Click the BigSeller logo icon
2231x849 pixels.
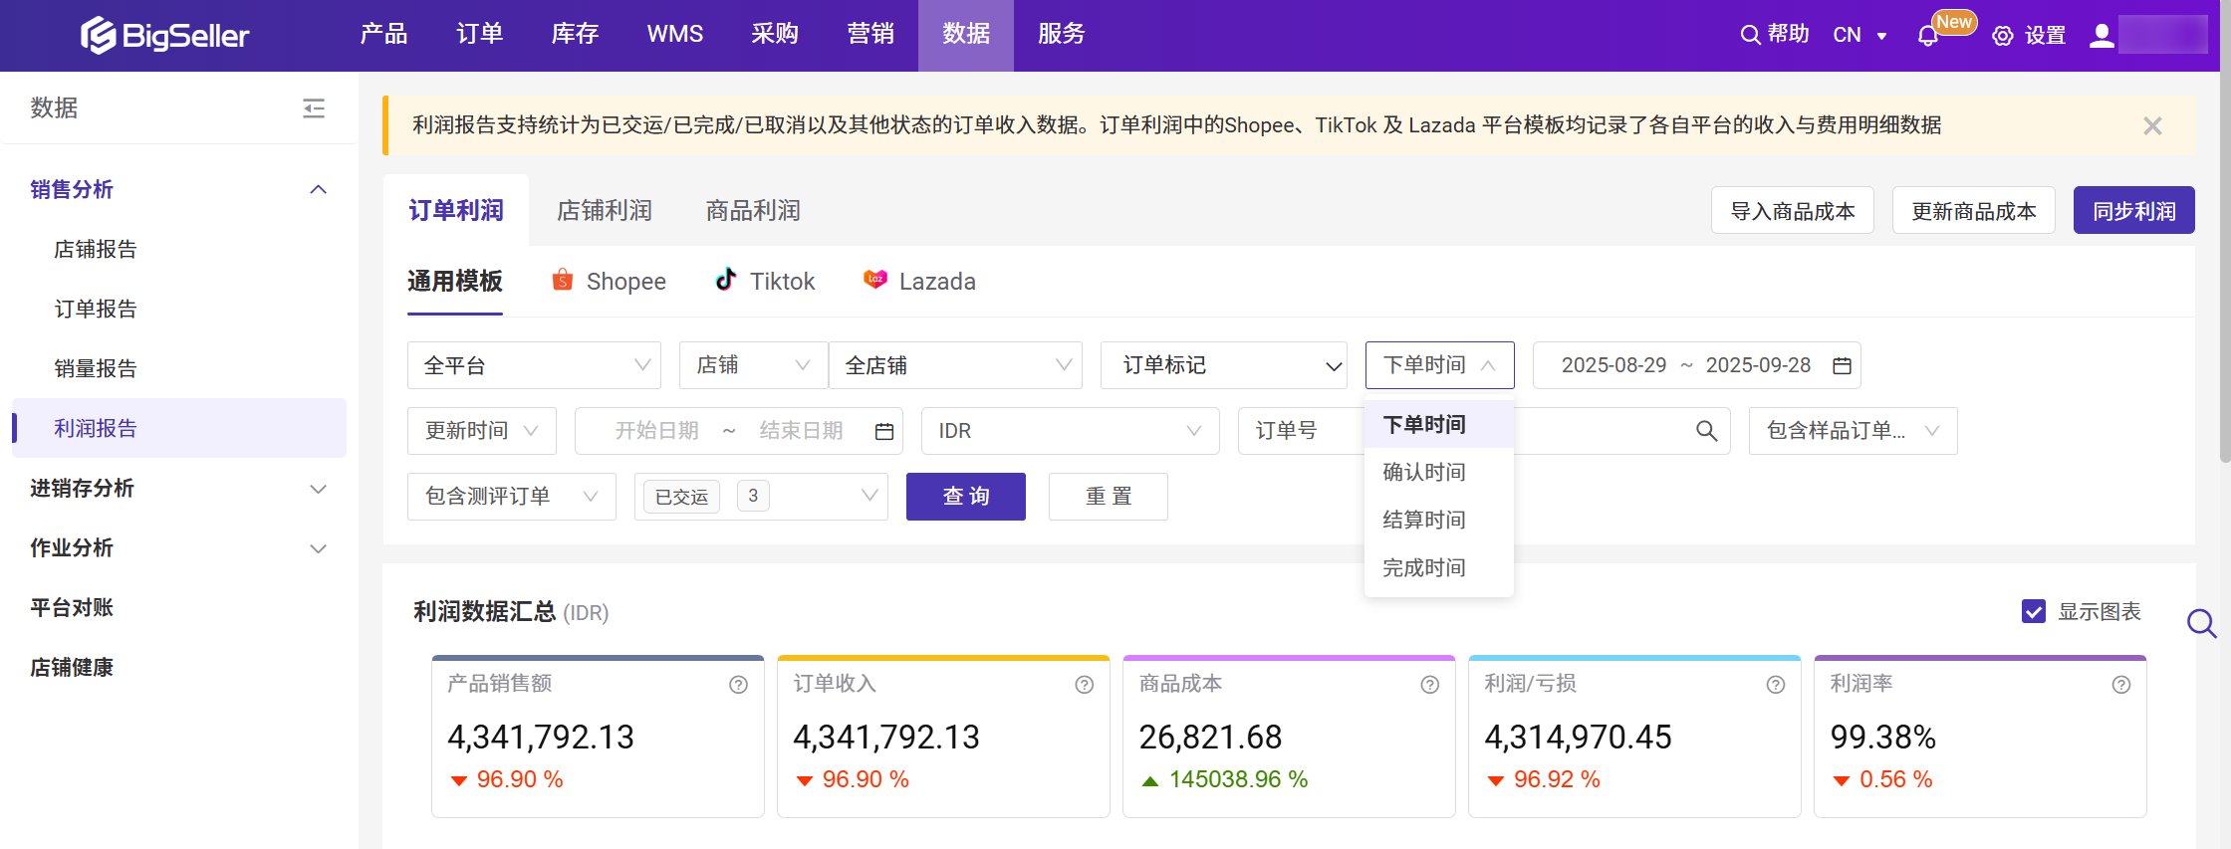98,35
